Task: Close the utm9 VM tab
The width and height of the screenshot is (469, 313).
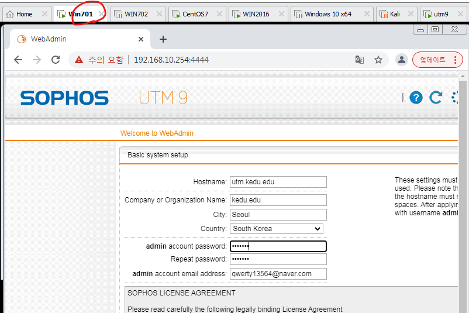Action: click(461, 14)
